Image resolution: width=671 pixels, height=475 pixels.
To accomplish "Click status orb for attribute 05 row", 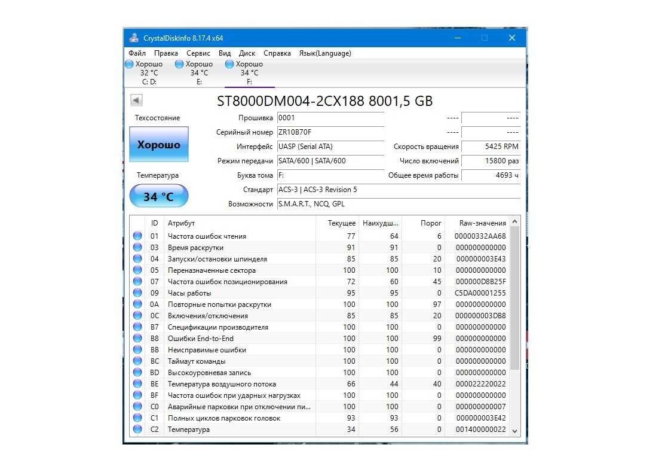I will pos(137,270).
